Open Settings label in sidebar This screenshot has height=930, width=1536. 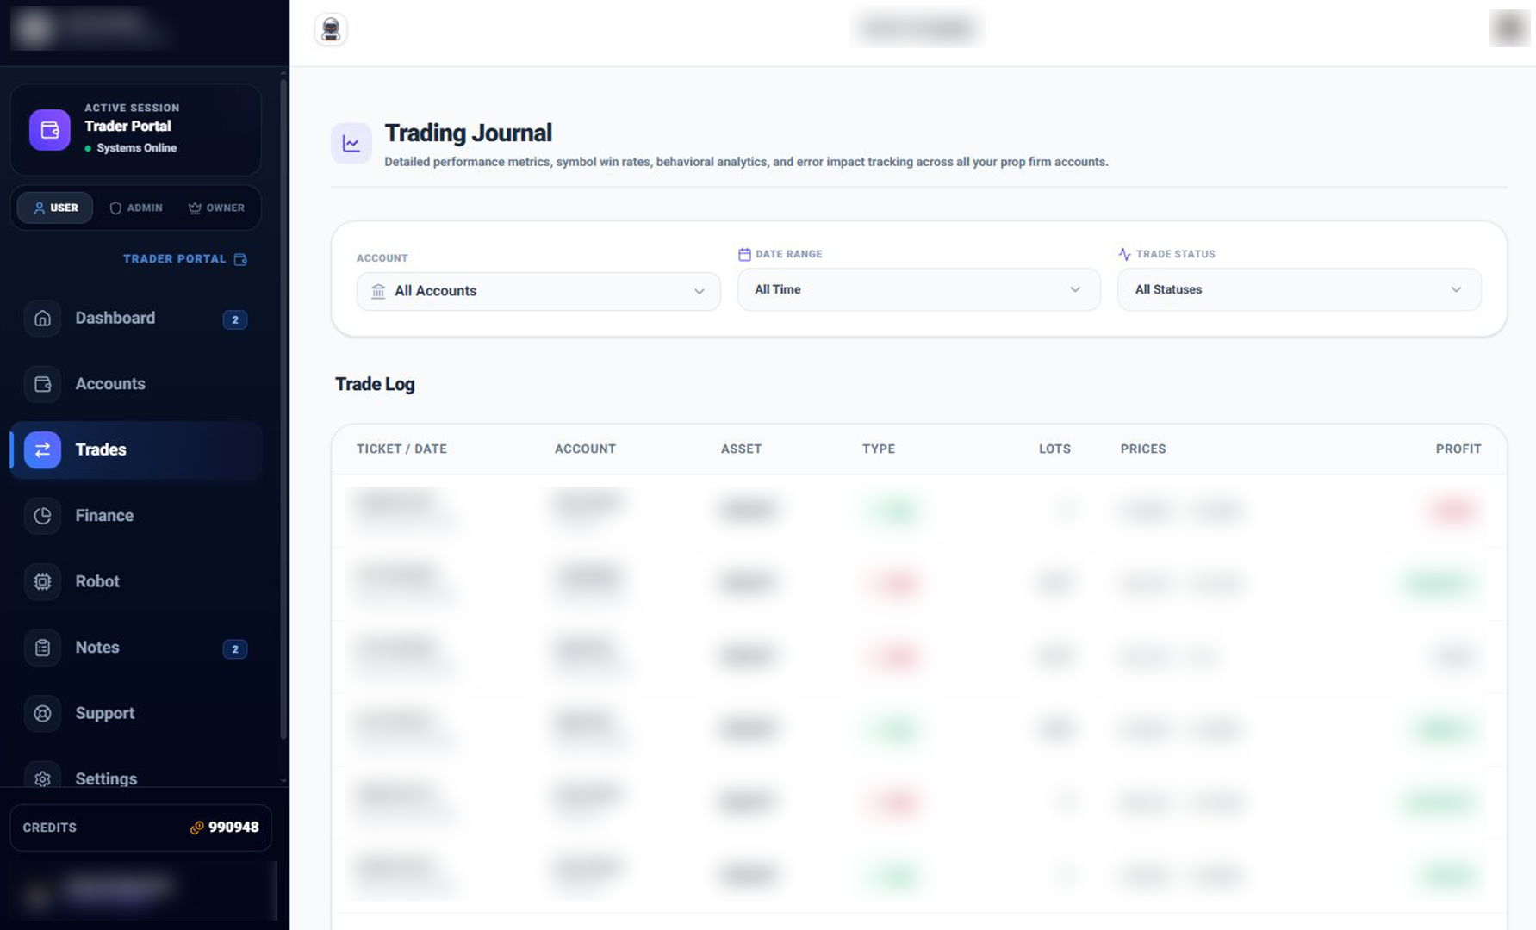(106, 778)
